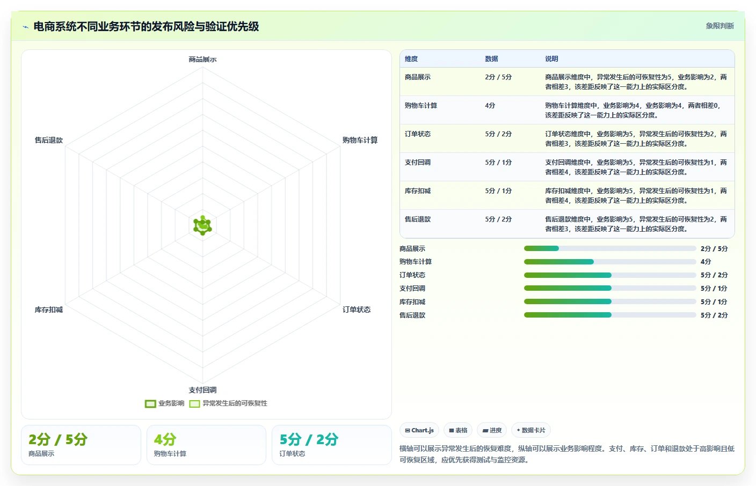Image resolution: width=756 pixels, height=486 pixels.
Task: Click the 商品展示 radar axis label
Action: (202, 59)
